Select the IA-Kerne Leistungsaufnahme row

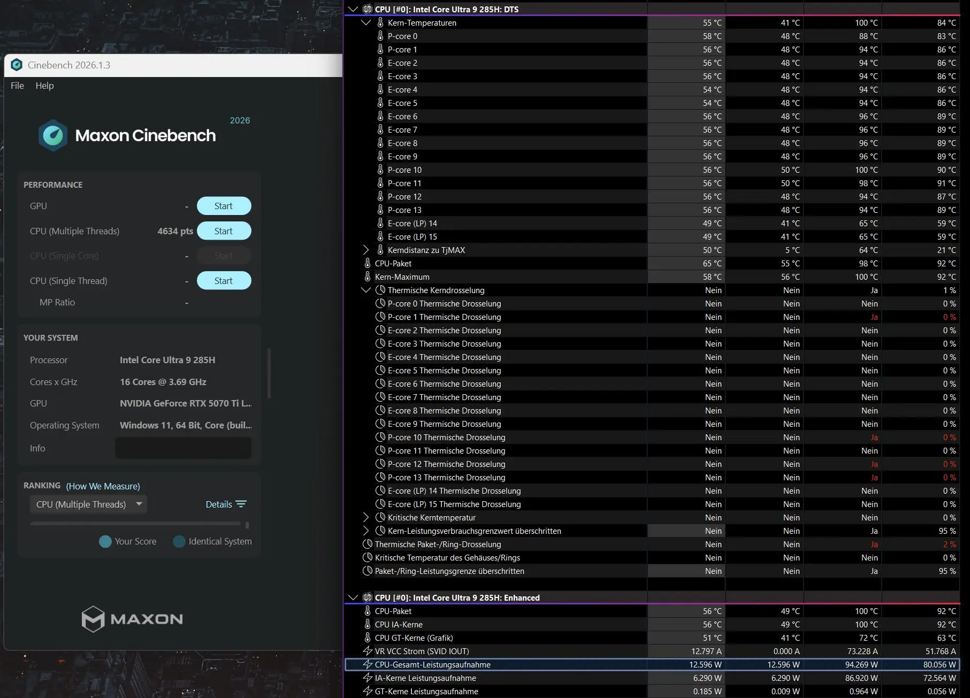pyautogui.click(x=652, y=678)
